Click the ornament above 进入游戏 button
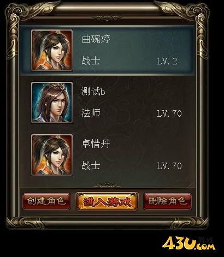 (107, 185)
